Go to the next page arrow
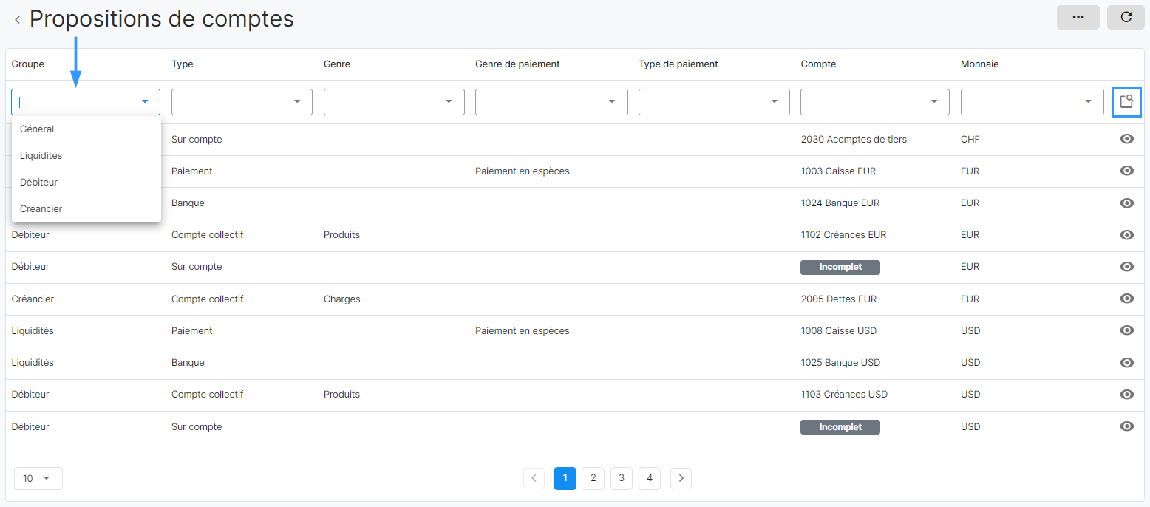 (681, 478)
